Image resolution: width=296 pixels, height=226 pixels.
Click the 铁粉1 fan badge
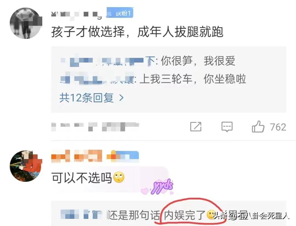pos(120,13)
